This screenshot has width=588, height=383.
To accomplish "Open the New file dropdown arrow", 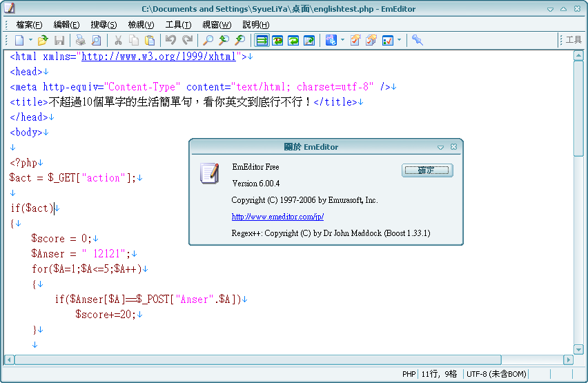I will pos(31,40).
